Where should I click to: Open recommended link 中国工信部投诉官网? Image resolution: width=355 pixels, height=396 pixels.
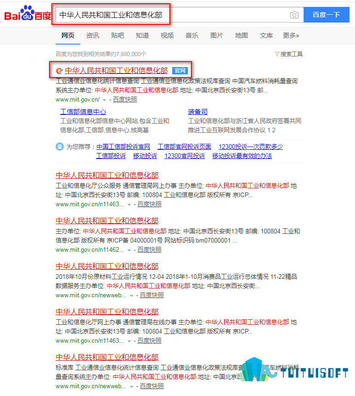[123, 147]
